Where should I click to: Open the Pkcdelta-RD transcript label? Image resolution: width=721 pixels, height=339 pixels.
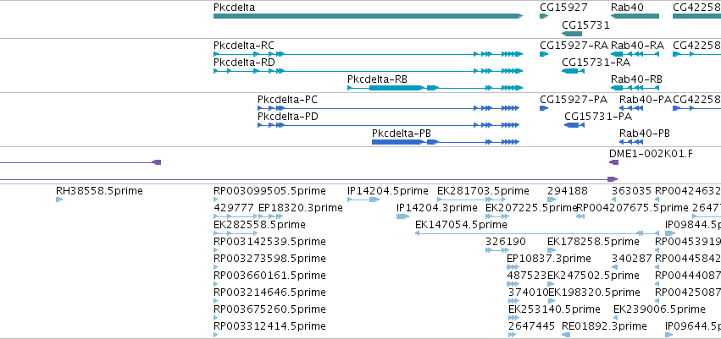pyautogui.click(x=244, y=63)
